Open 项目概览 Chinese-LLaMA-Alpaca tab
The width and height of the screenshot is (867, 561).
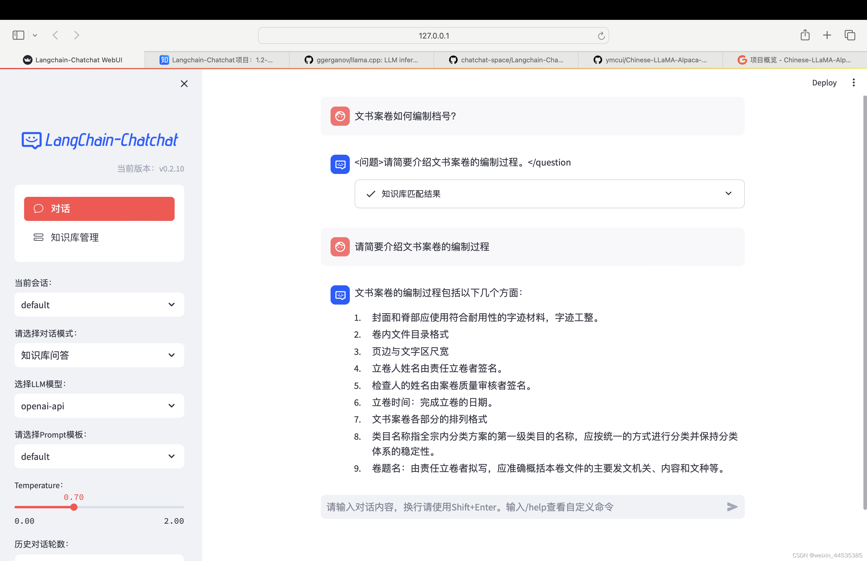click(x=795, y=60)
